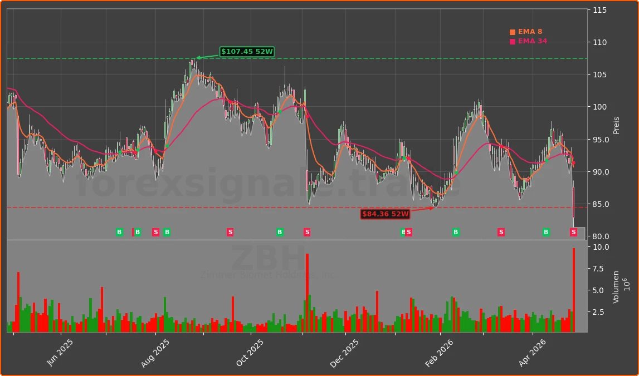The image size is (639, 376).
Task: Click the 90.0 price axis value
Action: 601,172
